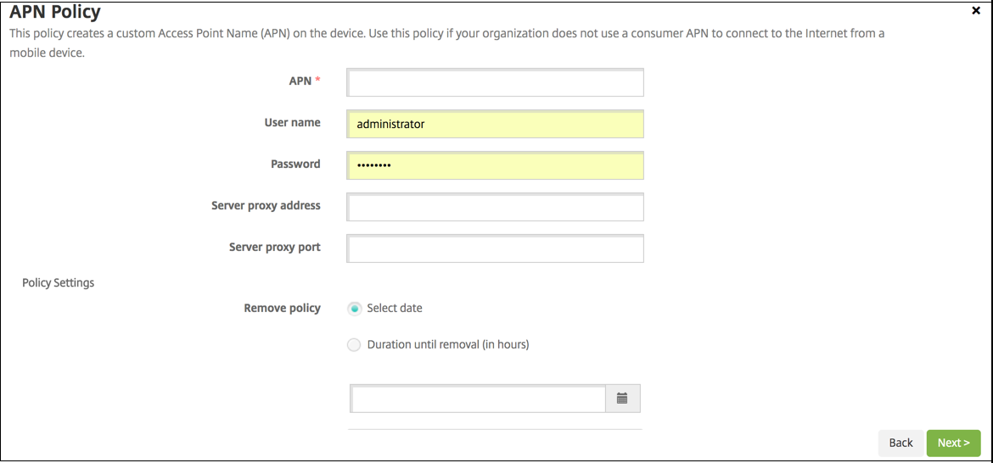Click the Policy Settings section heading
The width and height of the screenshot is (993, 463).
tap(58, 283)
